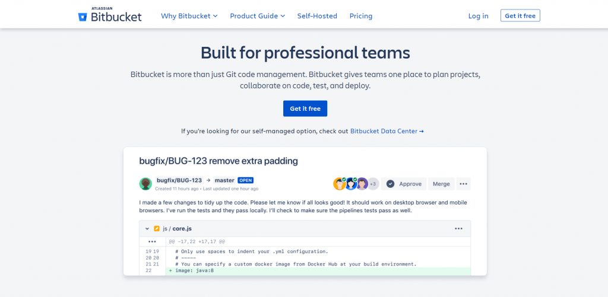Open pull request more actions menu
Screen dimensions: 608x297
pos(463,184)
